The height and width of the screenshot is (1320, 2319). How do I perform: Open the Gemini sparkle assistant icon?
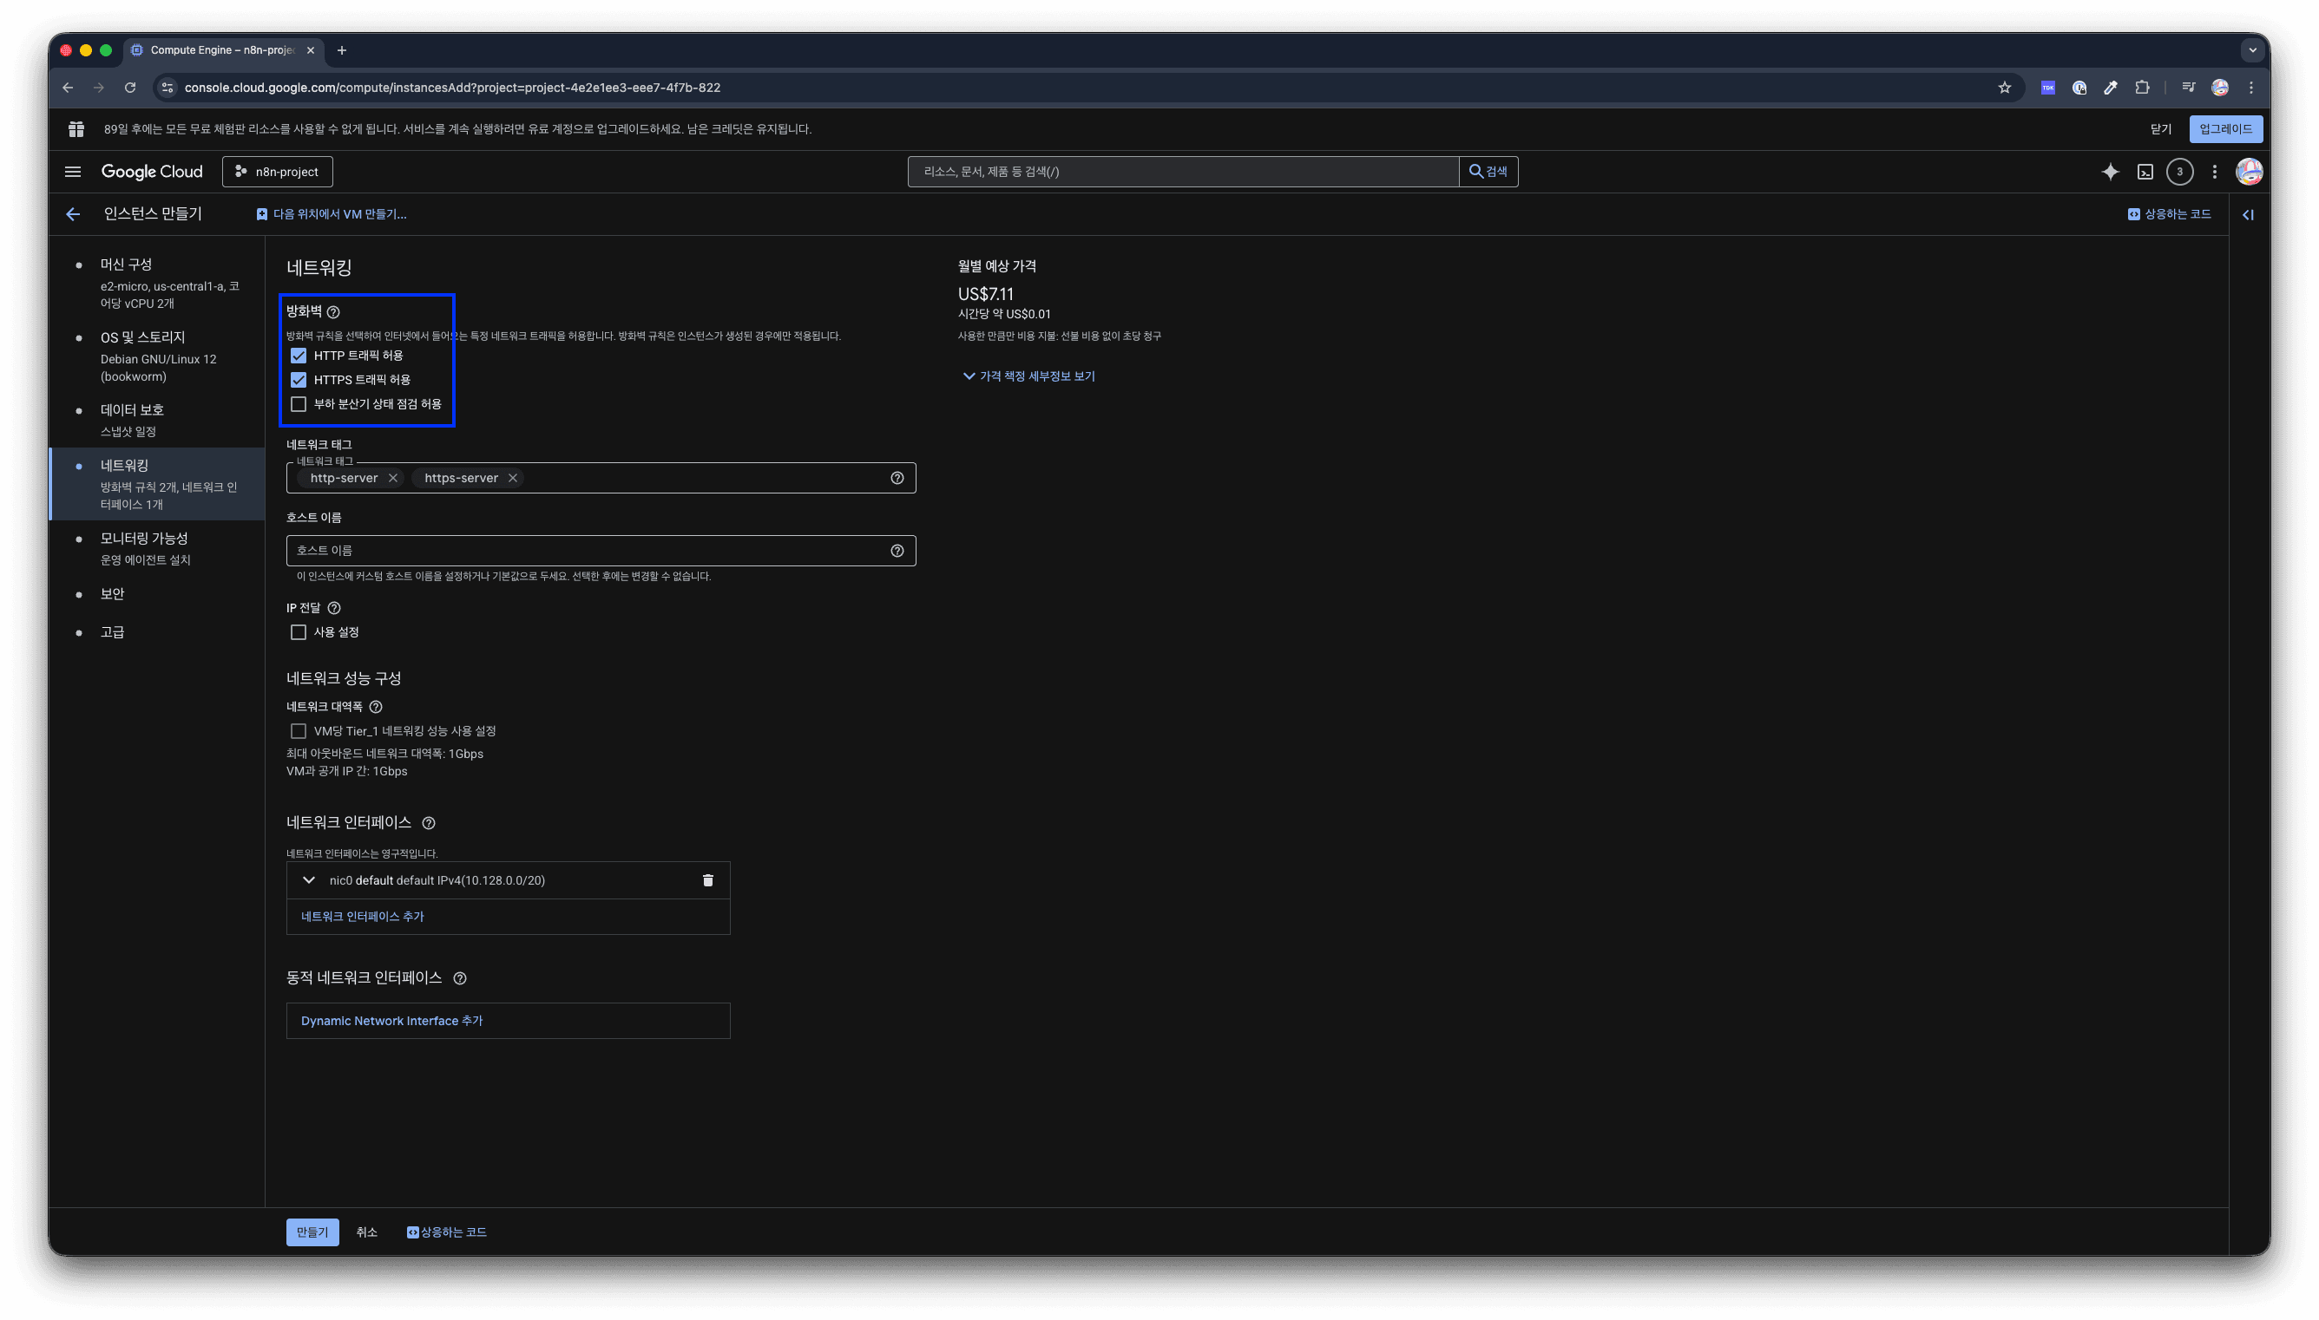pos(2111,172)
